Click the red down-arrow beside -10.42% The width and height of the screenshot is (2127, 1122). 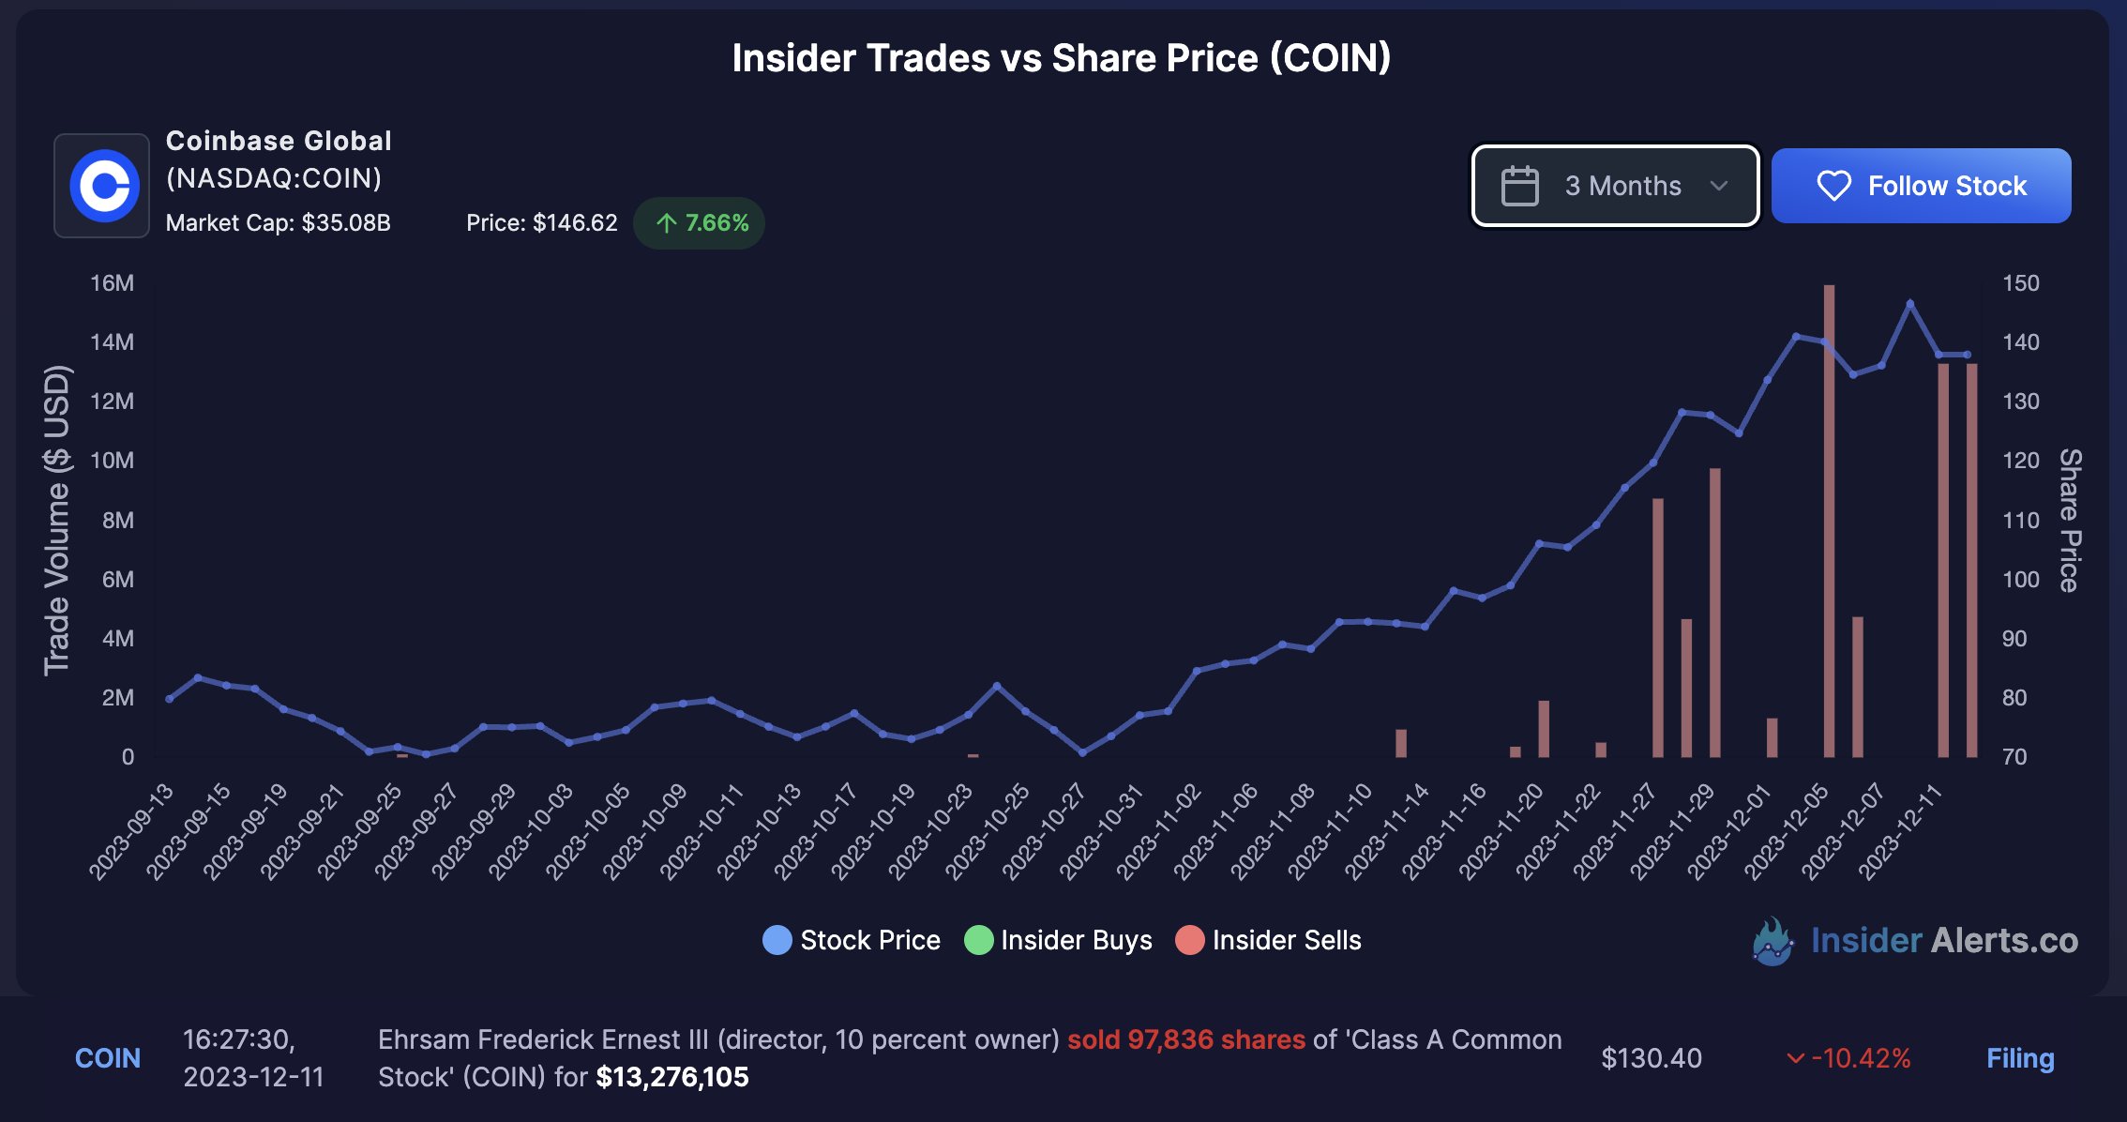pyautogui.click(x=1795, y=1058)
